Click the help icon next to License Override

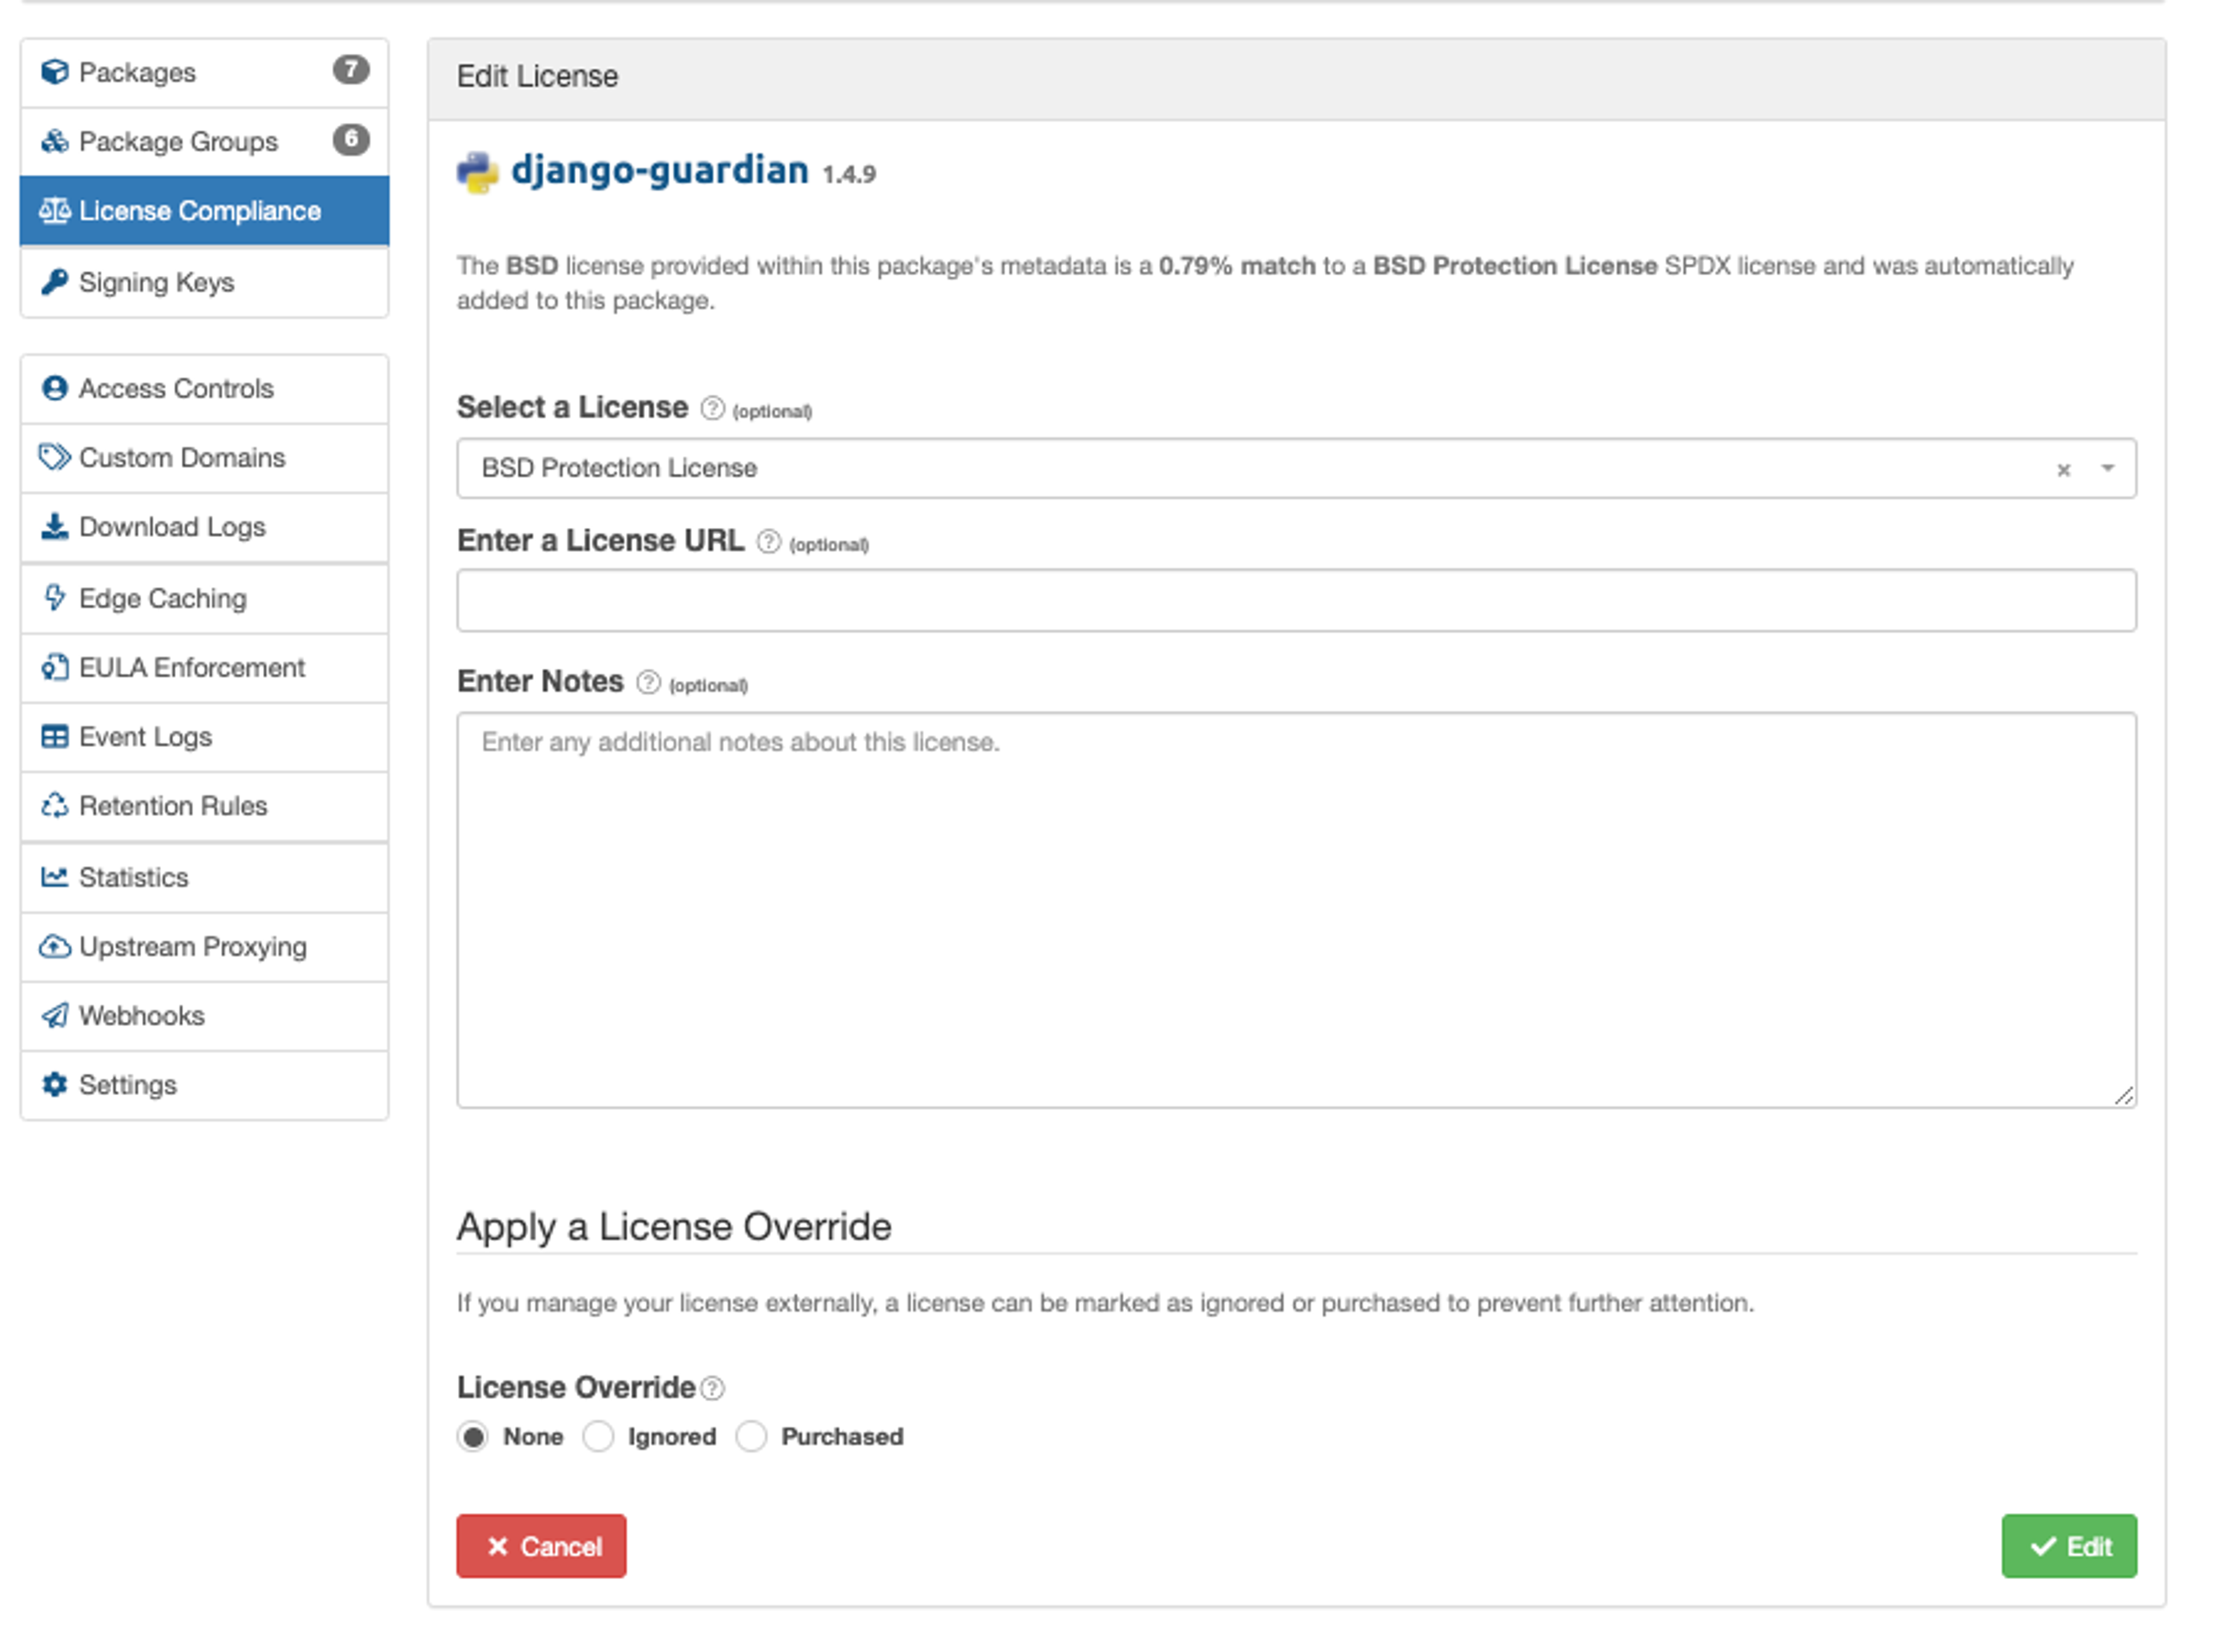click(712, 1388)
